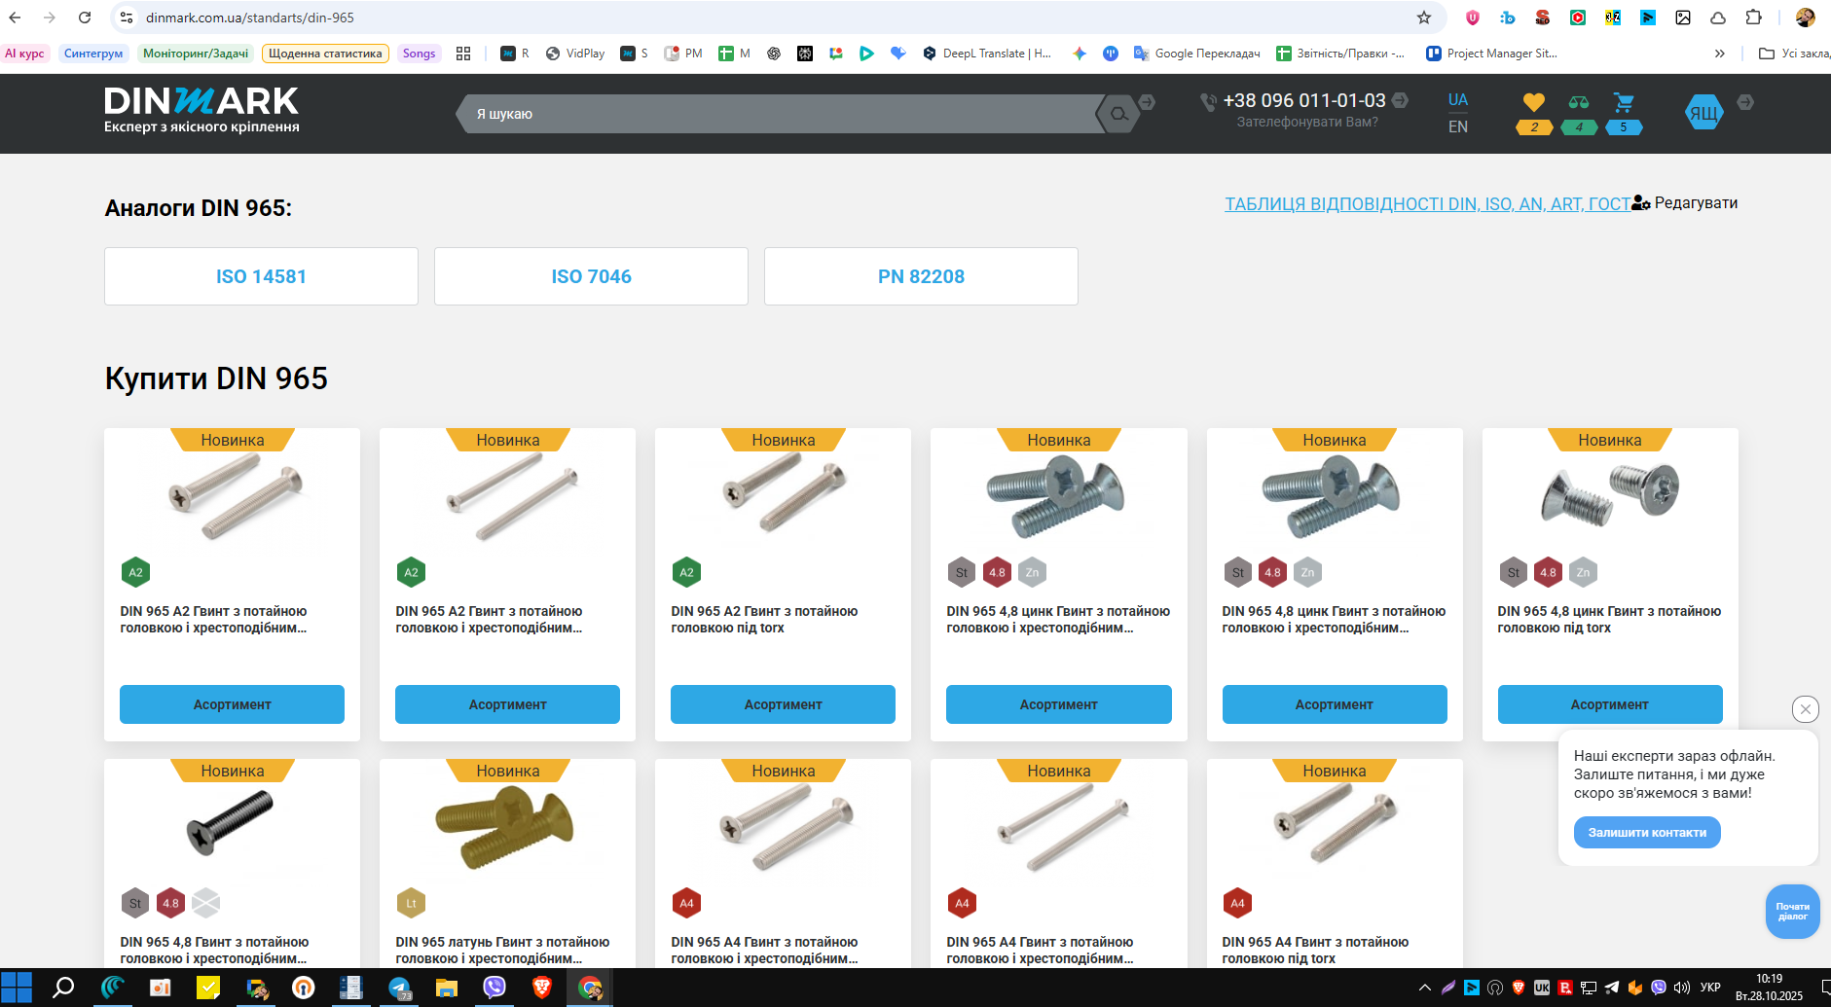1831x1007 pixels.
Task: Open the Project Manager Sit... bookmark
Action: 1492,54
